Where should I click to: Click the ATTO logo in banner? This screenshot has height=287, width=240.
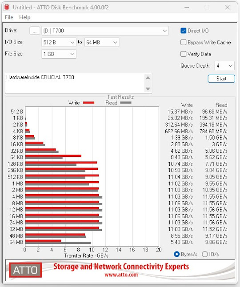(25, 270)
